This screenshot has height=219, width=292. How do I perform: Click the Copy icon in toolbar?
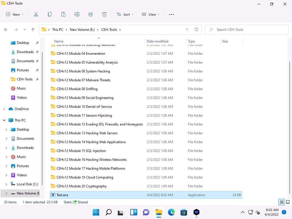(x=50, y=14)
